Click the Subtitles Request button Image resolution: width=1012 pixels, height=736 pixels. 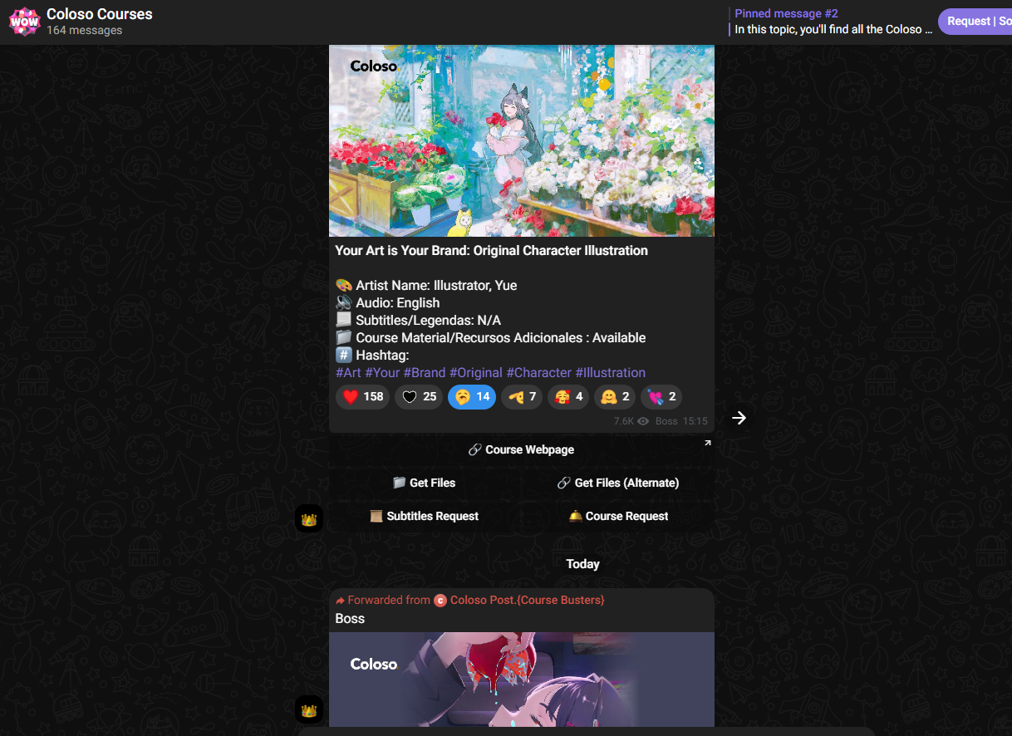click(425, 516)
